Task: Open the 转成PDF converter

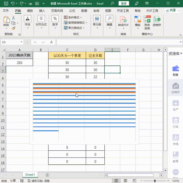Action: [123, 21]
